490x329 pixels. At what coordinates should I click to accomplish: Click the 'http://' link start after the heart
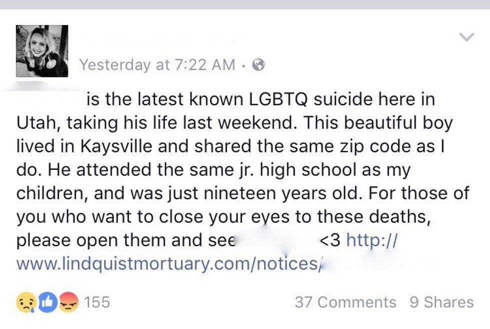tap(371, 240)
